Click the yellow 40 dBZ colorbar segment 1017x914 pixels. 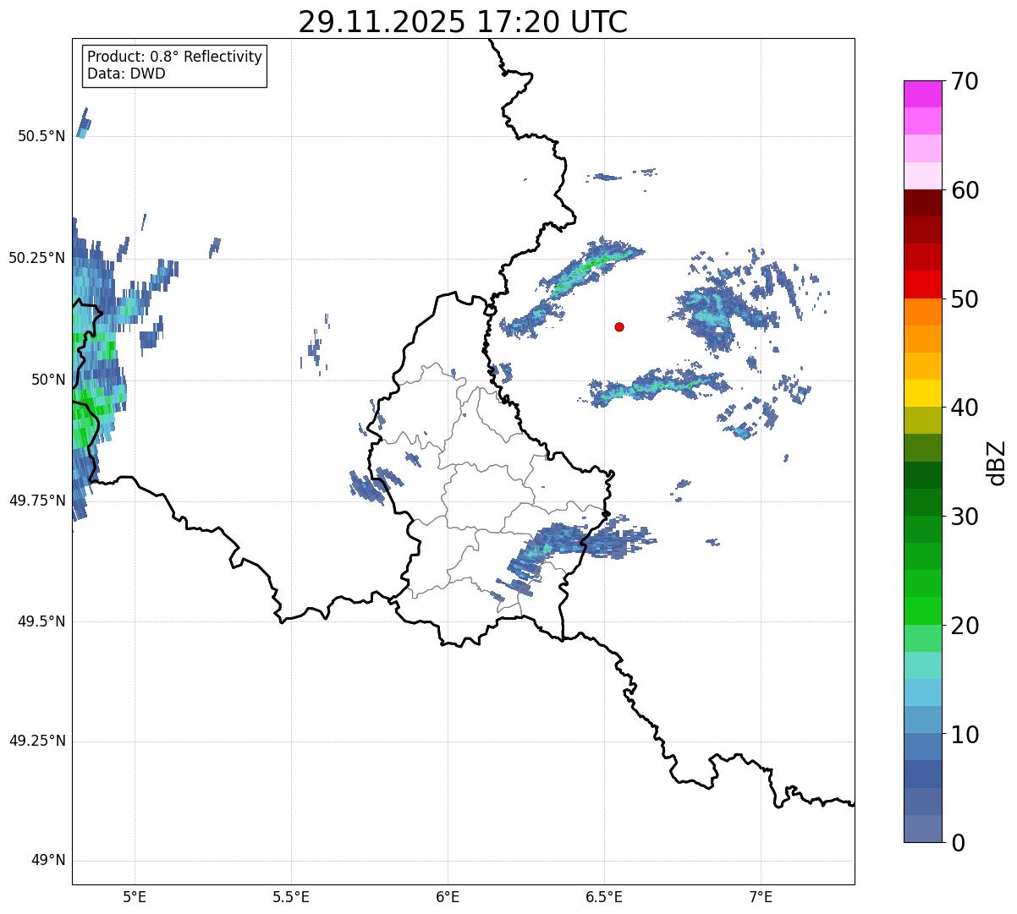point(922,393)
